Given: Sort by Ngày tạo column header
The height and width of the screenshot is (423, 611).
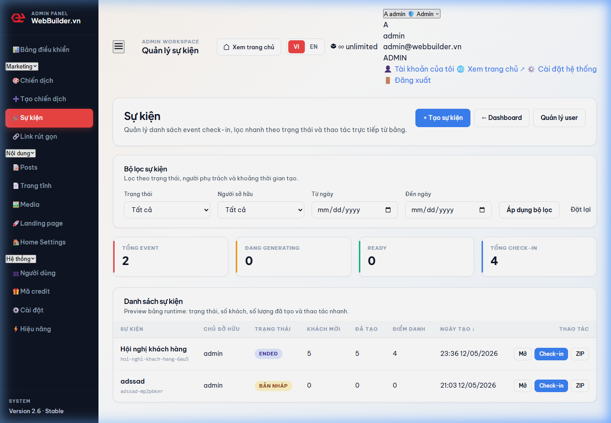Looking at the screenshot, I should 457,329.
